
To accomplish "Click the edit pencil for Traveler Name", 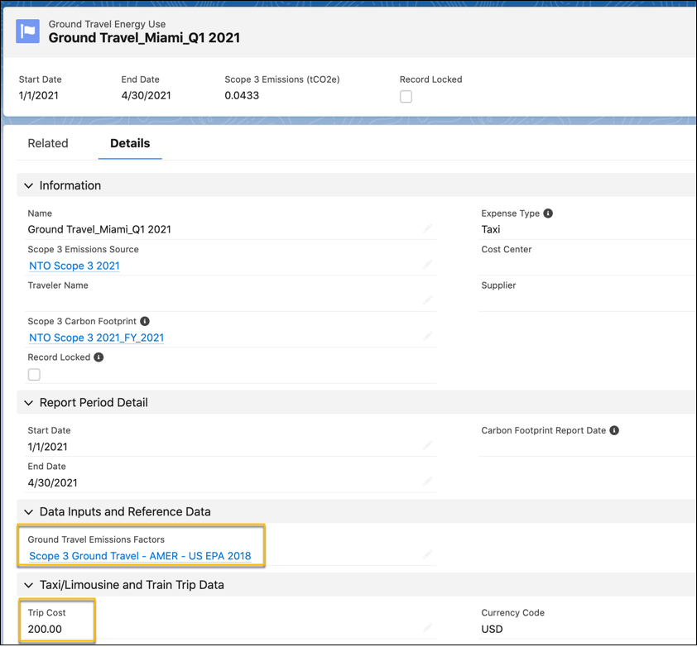I will 428,300.
